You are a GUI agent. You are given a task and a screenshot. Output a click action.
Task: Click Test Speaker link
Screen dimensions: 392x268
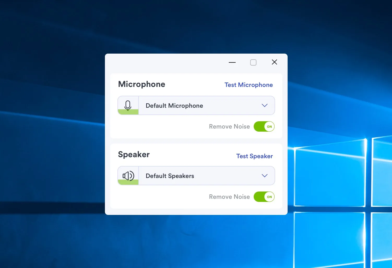pyautogui.click(x=254, y=156)
